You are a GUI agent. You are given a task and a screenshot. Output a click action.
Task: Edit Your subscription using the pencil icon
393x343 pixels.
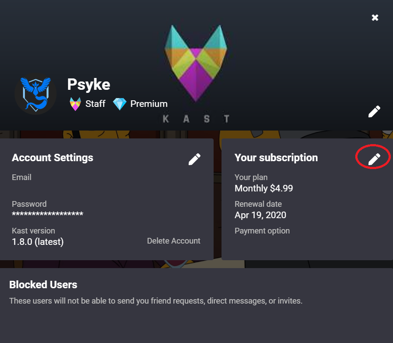point(374,159)
